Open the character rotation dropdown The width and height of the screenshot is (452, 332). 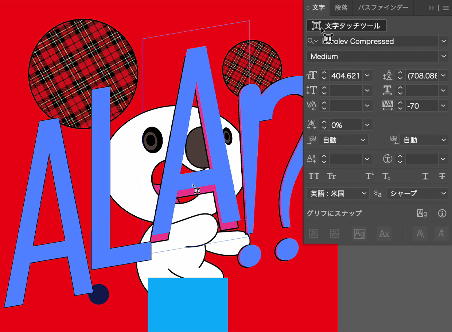[x=444, y=159]
